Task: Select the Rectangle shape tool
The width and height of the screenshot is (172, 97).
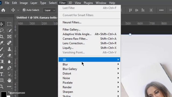Action: pos(2,80)
